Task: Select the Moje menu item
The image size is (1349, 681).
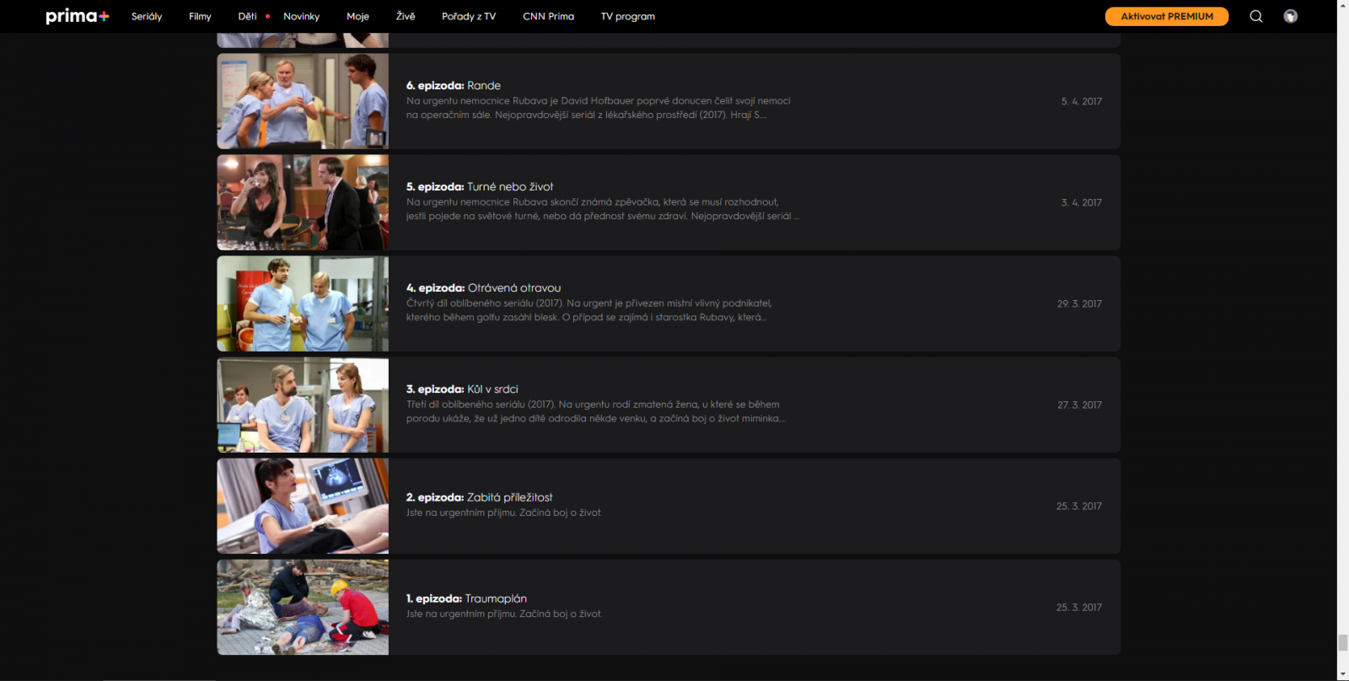Action: point(357,16)
